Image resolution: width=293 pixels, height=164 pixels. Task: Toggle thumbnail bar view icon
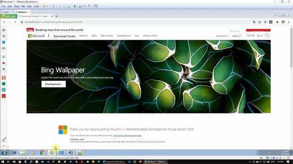tap(80, 6)
